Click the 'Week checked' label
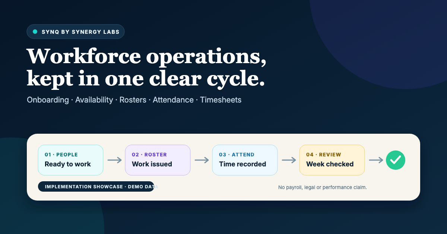Viewport: 447px width, 234px height. click(x=330, y=164)
